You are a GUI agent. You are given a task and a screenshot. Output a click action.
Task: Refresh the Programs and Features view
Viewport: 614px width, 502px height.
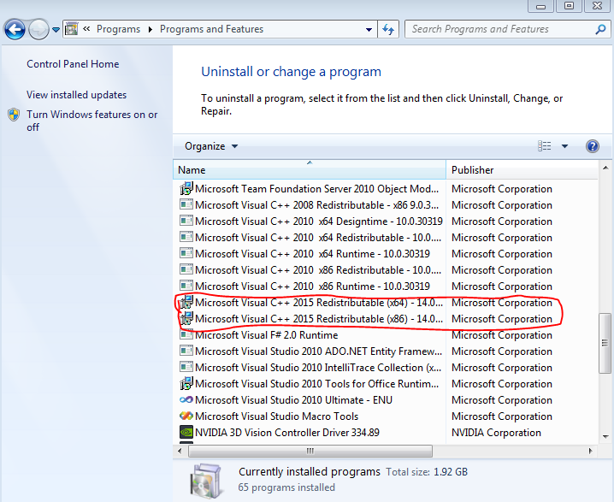point(388,29)
